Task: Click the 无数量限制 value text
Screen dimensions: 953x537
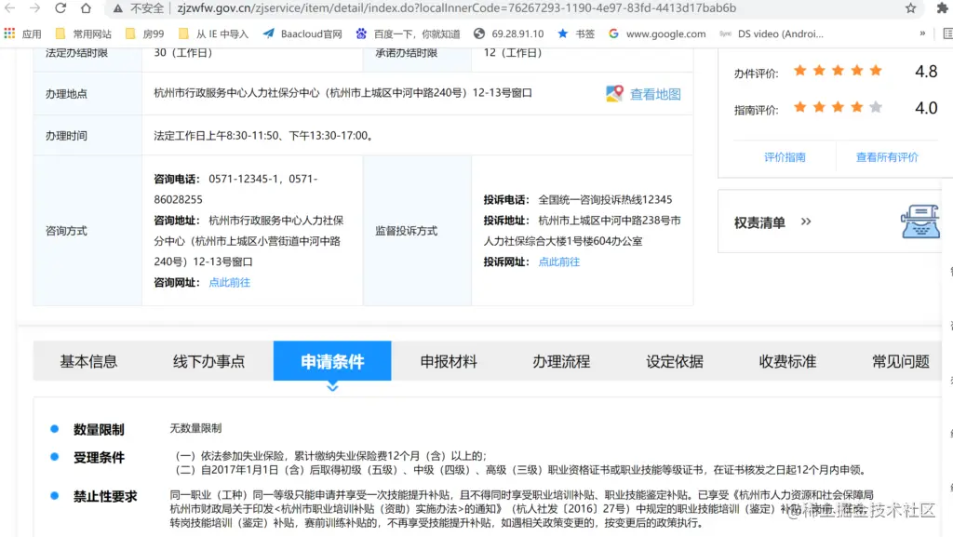Action: point(195,428)
